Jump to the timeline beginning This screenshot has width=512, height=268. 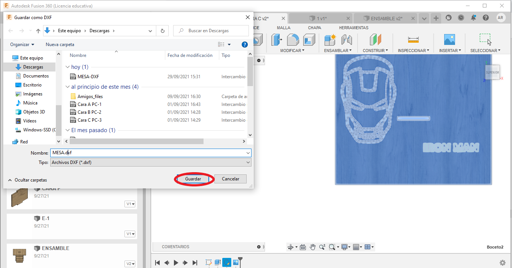[x=157, y=263]
